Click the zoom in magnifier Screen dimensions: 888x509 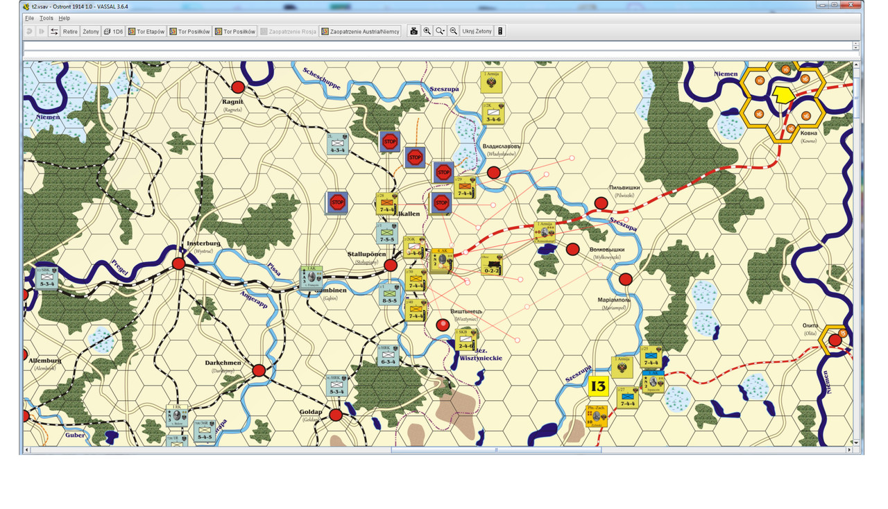click(x=427, y=31)
